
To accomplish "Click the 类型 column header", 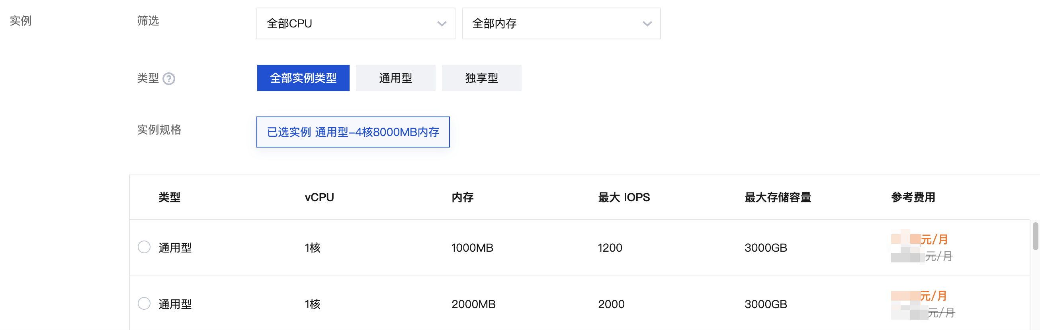I will point(170,198).
